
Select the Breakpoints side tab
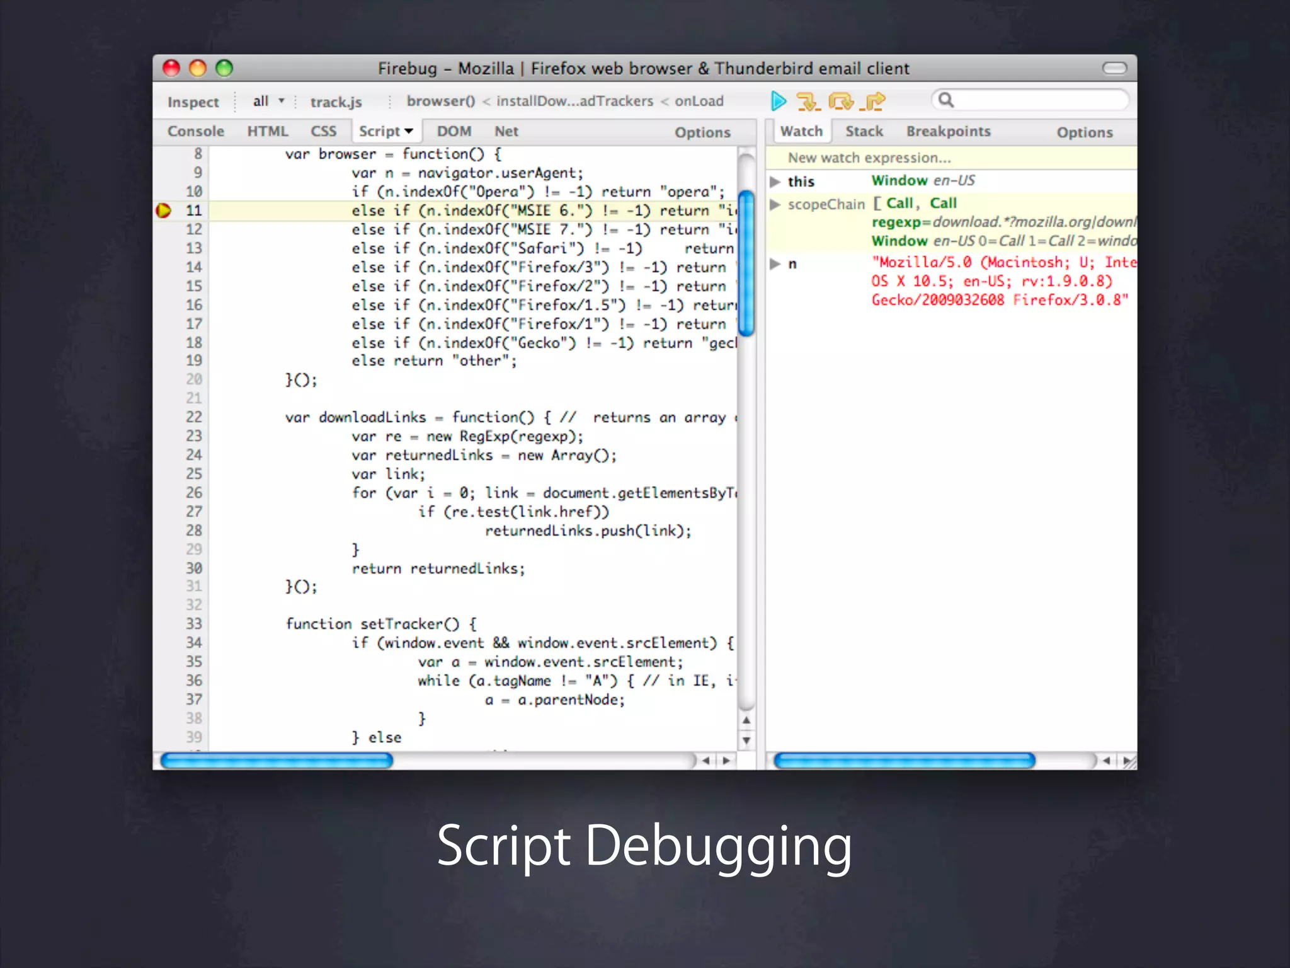coord(948,131)
